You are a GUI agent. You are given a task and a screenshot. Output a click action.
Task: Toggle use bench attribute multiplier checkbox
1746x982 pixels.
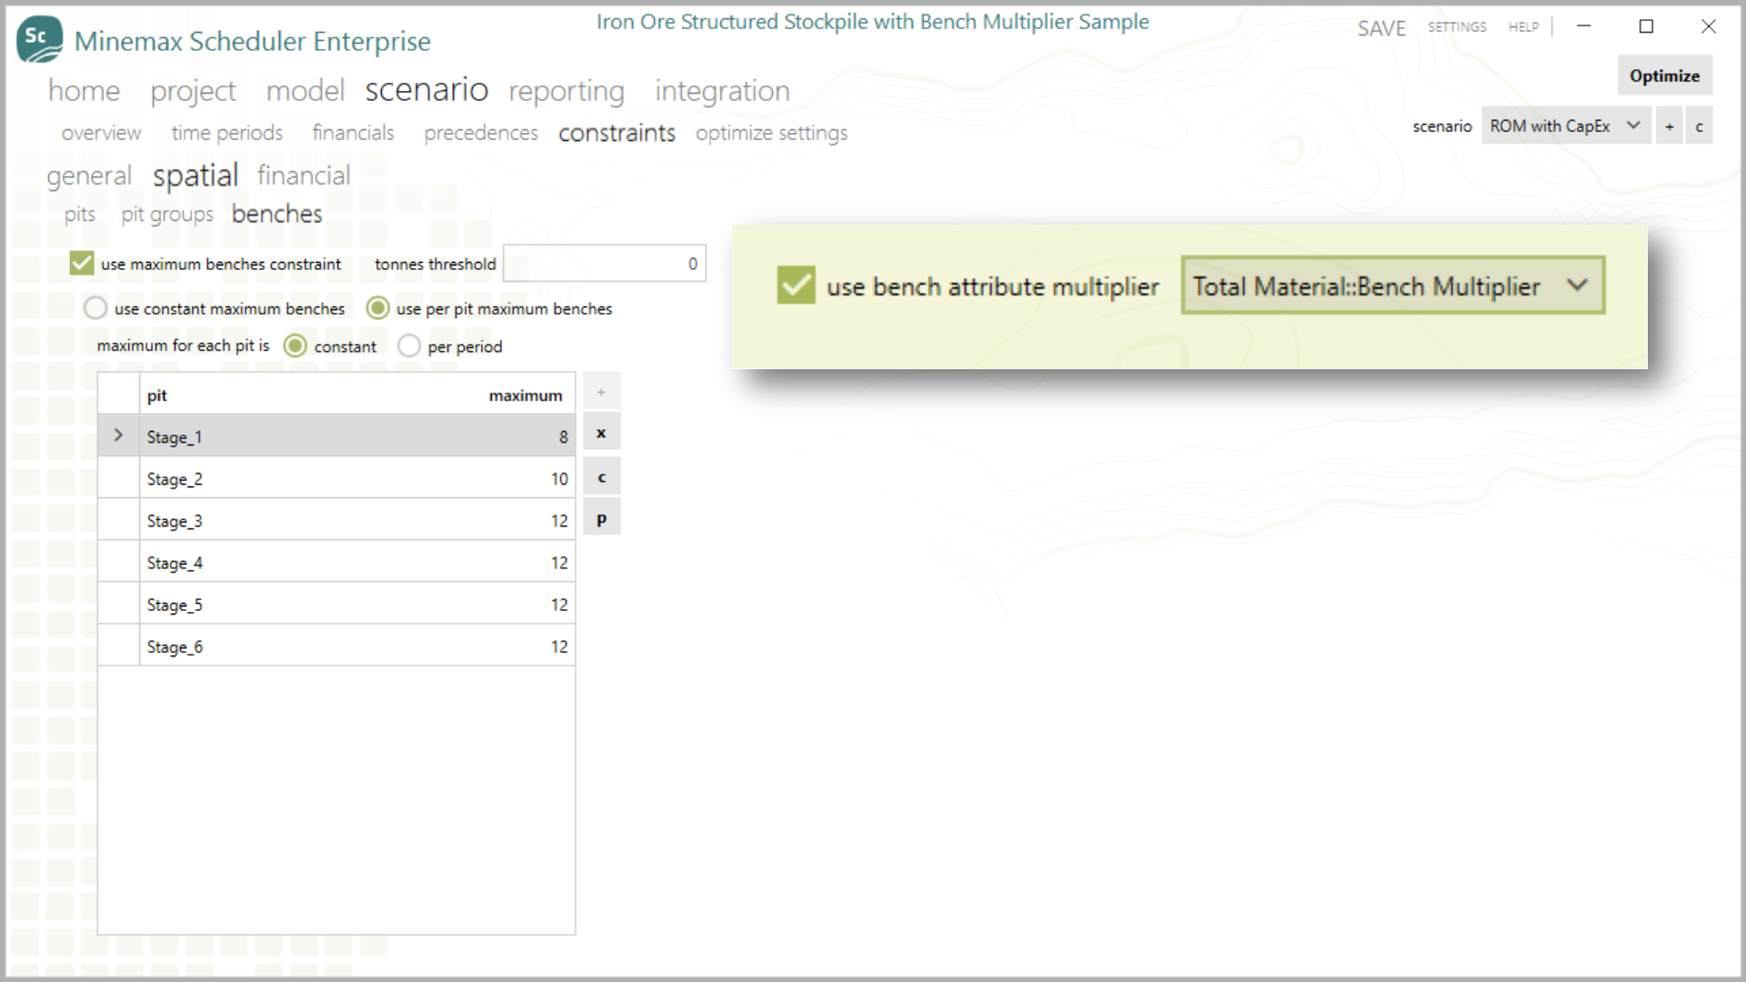(x=796, y=286)
